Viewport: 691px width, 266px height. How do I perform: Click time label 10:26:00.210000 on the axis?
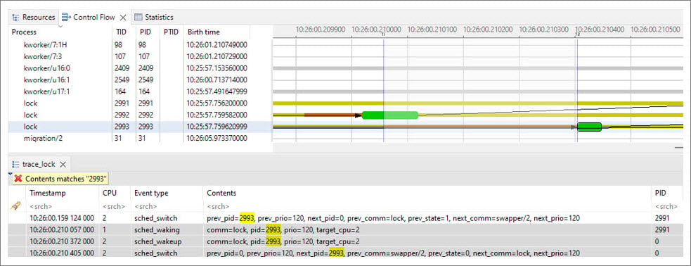376,30
